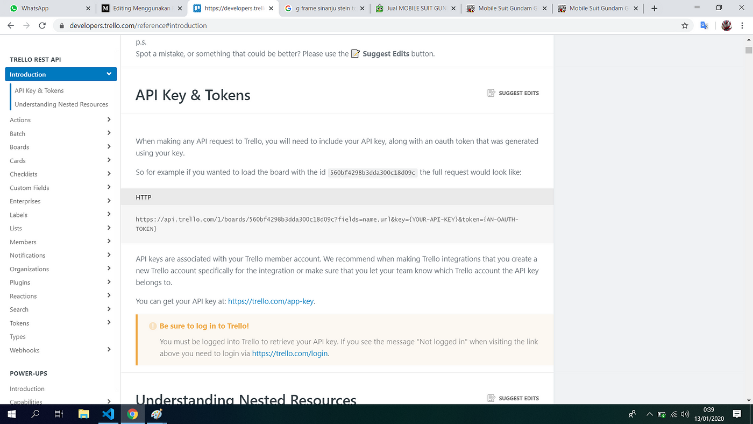Expand the Actions section chevron
Image resolution: width=753 pixels, height=424 pixels.
click(109, 119)
